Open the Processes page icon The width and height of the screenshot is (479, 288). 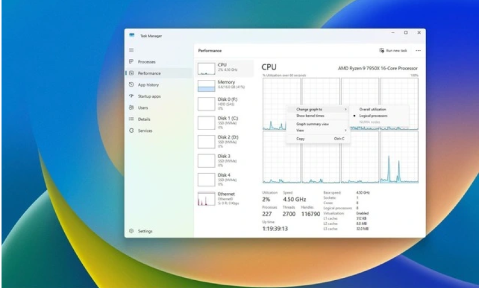tap(131, 62)
